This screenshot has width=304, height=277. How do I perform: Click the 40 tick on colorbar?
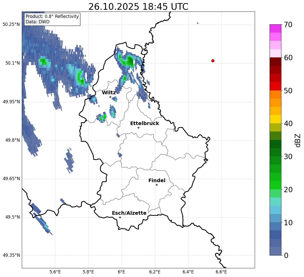click(x=288, y=124)
